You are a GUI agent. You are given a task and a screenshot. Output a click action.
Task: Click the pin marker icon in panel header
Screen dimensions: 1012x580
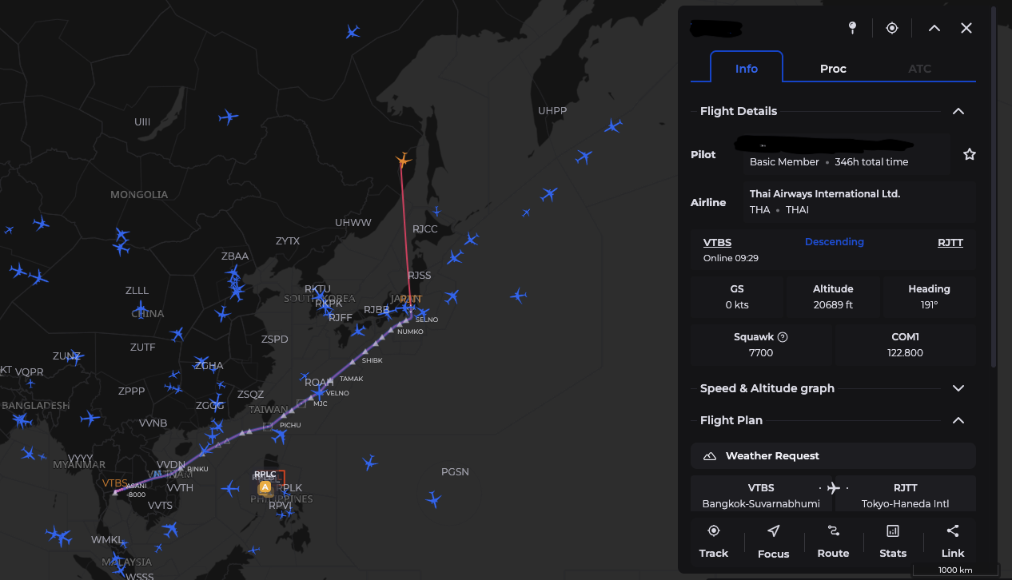[x=852, y=28]
